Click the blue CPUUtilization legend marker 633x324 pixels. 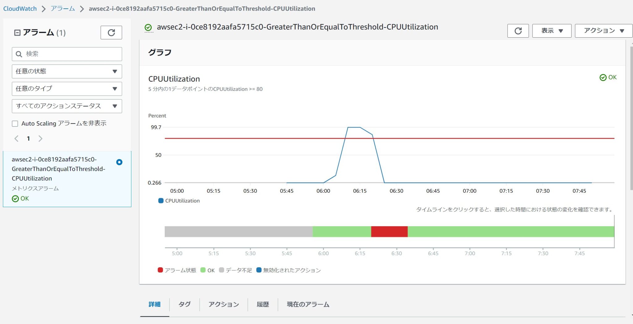tap(160, 200)
